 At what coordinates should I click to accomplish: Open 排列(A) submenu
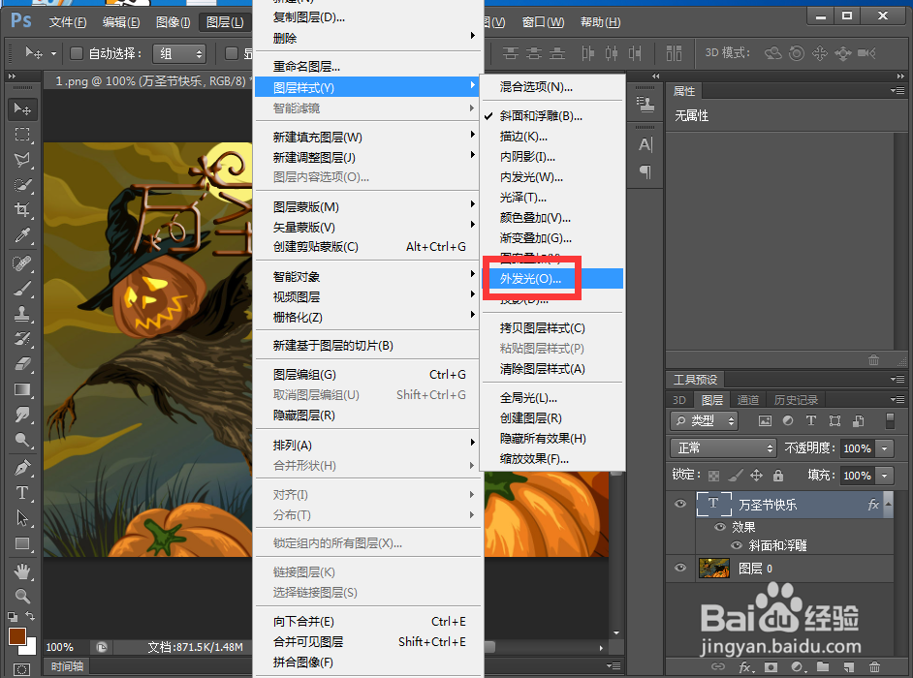pyautogui.click(x=368, y=446)
